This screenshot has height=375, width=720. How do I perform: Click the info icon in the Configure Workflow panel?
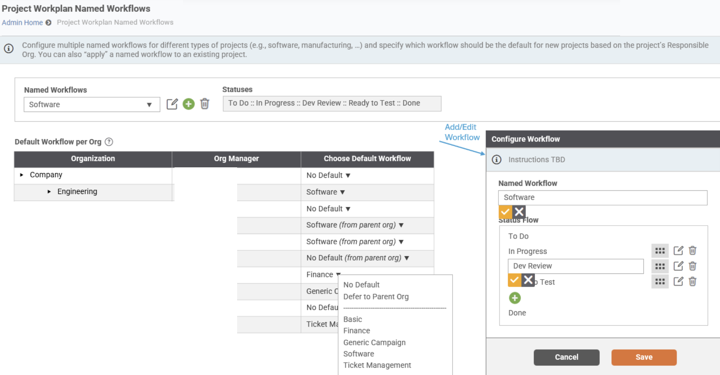point(497,159)
